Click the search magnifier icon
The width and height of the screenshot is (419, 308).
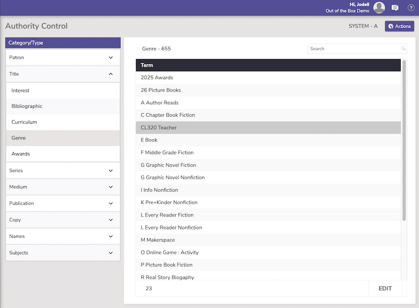point(403,48)
